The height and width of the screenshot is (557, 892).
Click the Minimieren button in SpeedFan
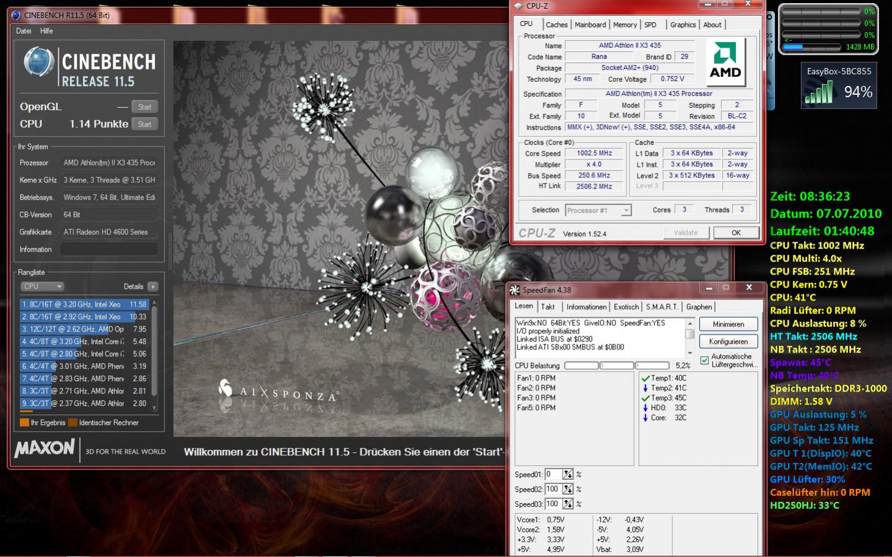[728, 324]
